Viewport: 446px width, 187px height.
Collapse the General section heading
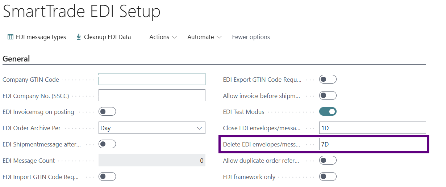coord(16,59)
